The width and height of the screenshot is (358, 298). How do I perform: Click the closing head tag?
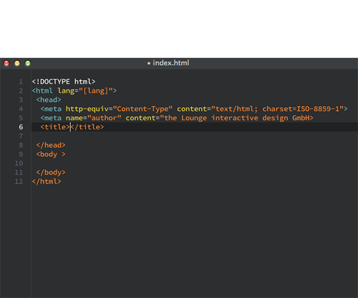click(x=51, y=145)
